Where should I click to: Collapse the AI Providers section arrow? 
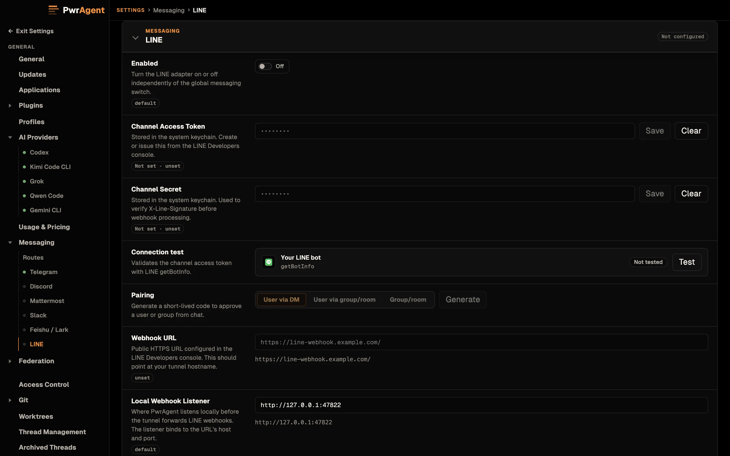[x=10, y=138]
